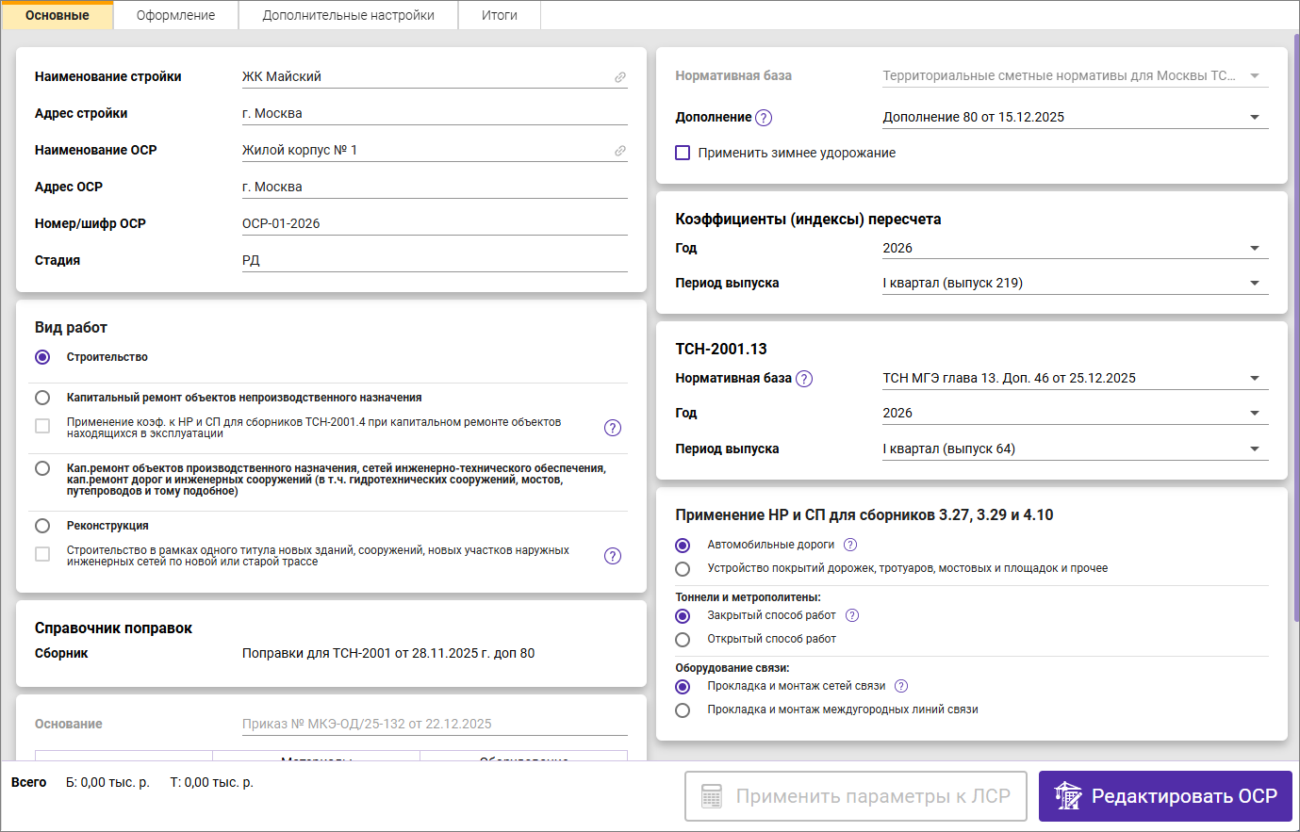Click help icon for Закрытый способ работ
This screenshot has width=1300, height=832.
[x=852, y=615]
